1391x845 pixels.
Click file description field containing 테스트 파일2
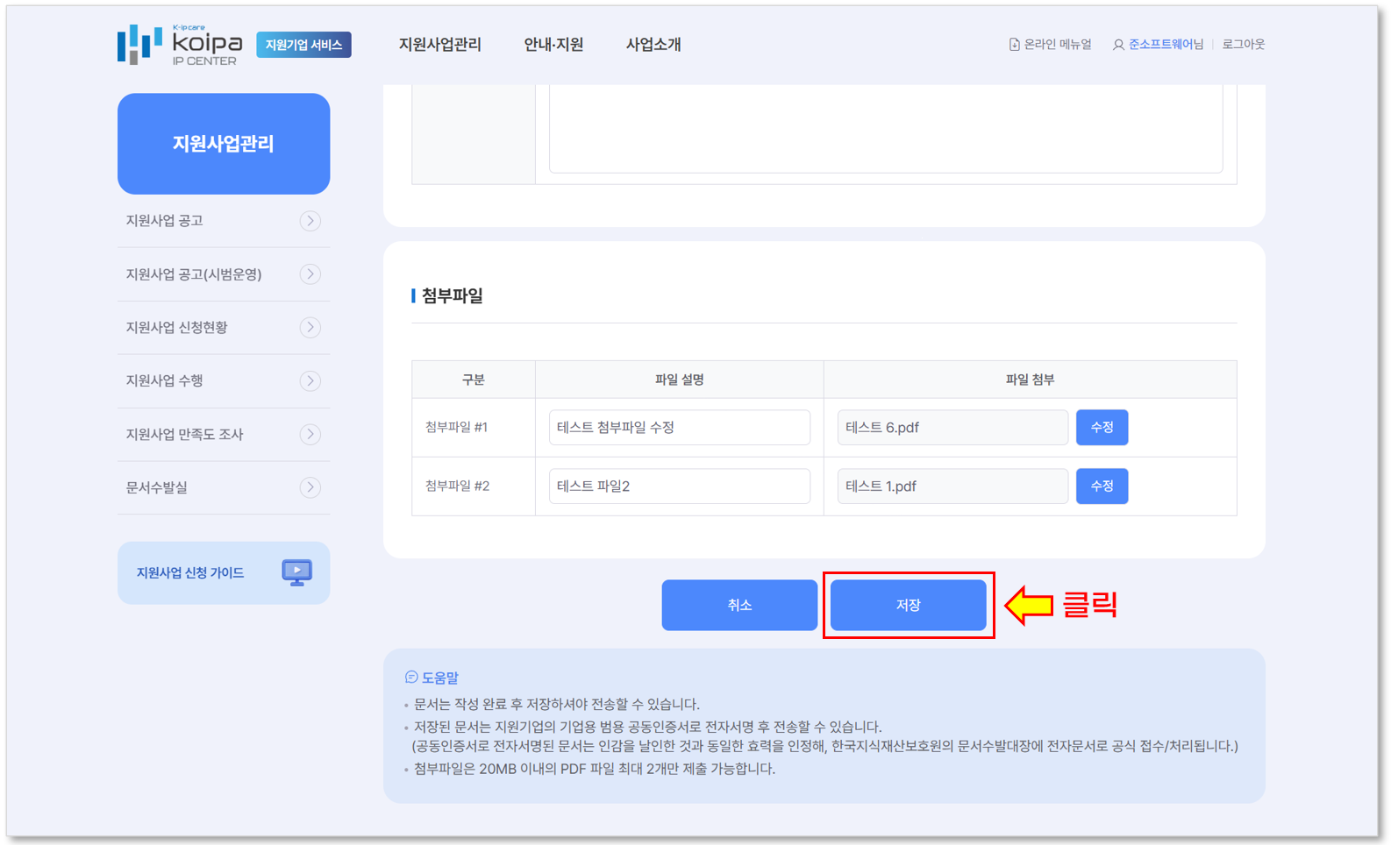coord(679,486)
